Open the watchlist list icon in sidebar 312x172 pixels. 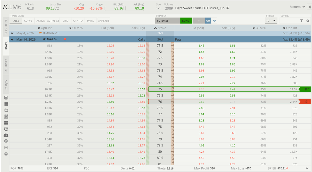click(6, 104)
